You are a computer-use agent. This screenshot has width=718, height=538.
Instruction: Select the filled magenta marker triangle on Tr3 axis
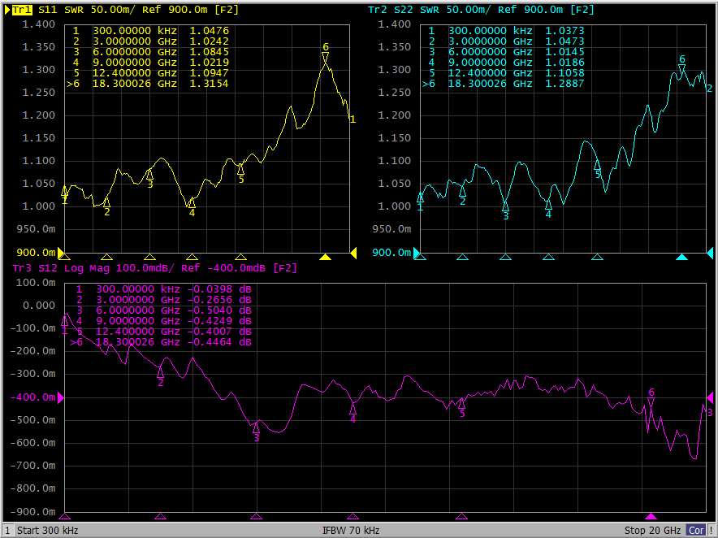tap(651, 516)
